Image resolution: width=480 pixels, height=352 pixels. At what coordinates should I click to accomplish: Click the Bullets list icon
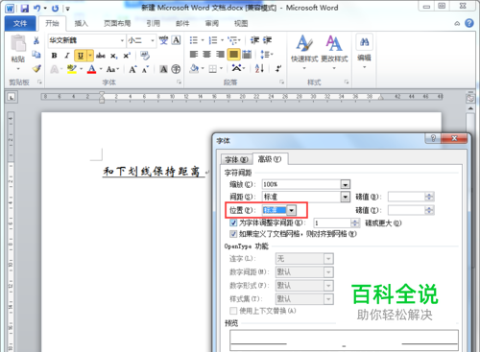click(194, 40)
